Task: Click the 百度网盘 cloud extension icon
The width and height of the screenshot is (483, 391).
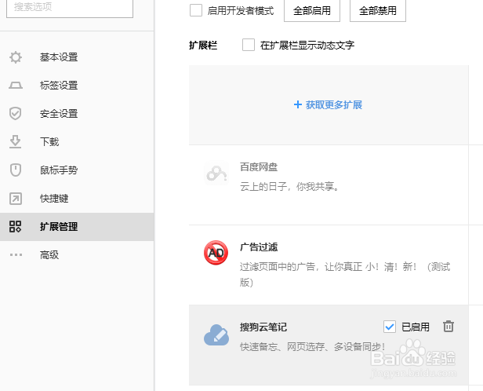Action: 216,173
